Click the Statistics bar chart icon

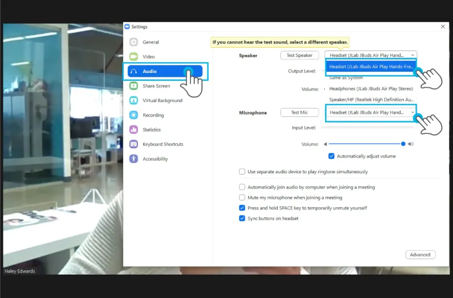(134, 130)
